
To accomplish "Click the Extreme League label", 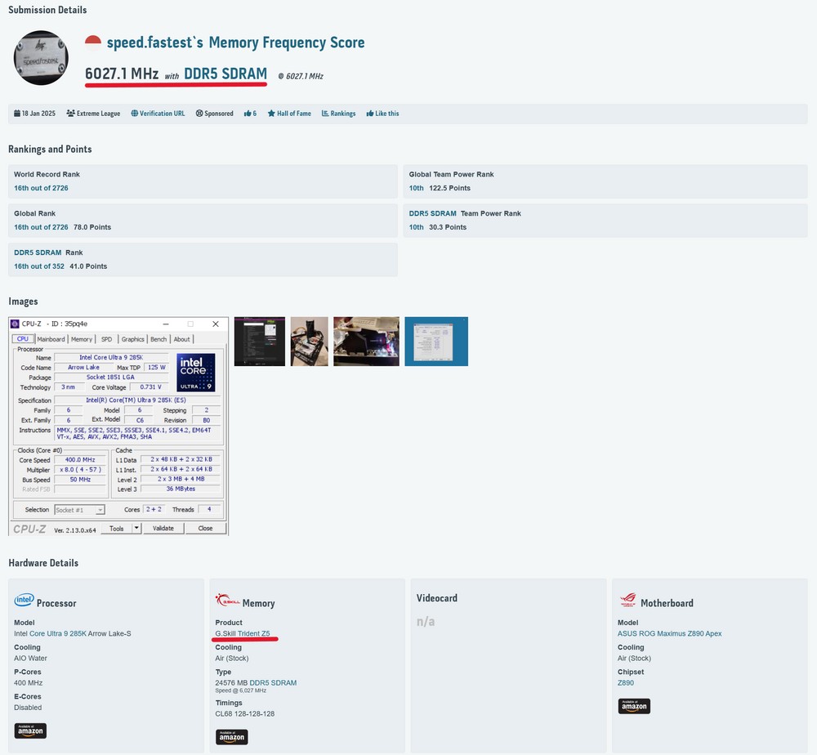I will tap(99, 114).
